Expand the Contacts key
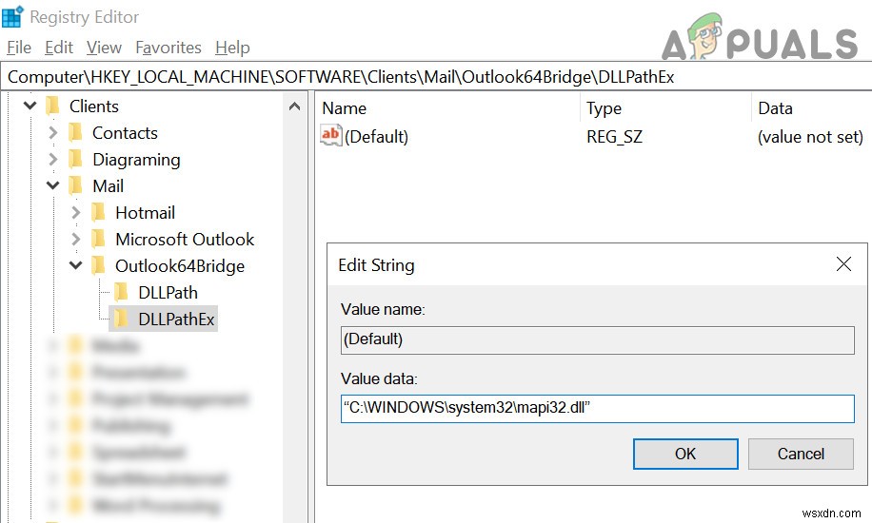 pos(52,132)
